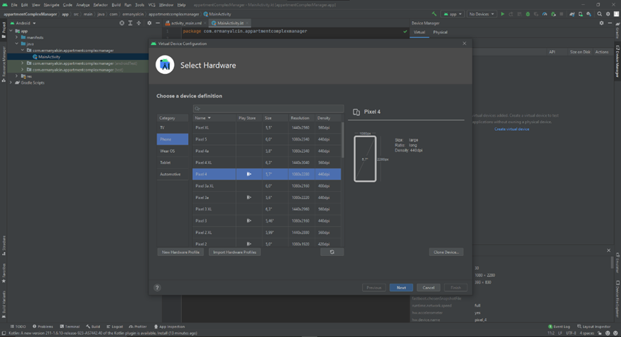The image size is (621, 337).
Task: Open Device Manager panel settings gear
Action: tap(601, 23)
